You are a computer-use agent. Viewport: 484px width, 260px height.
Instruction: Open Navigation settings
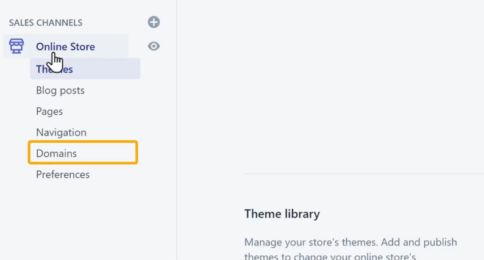[61, 132]
